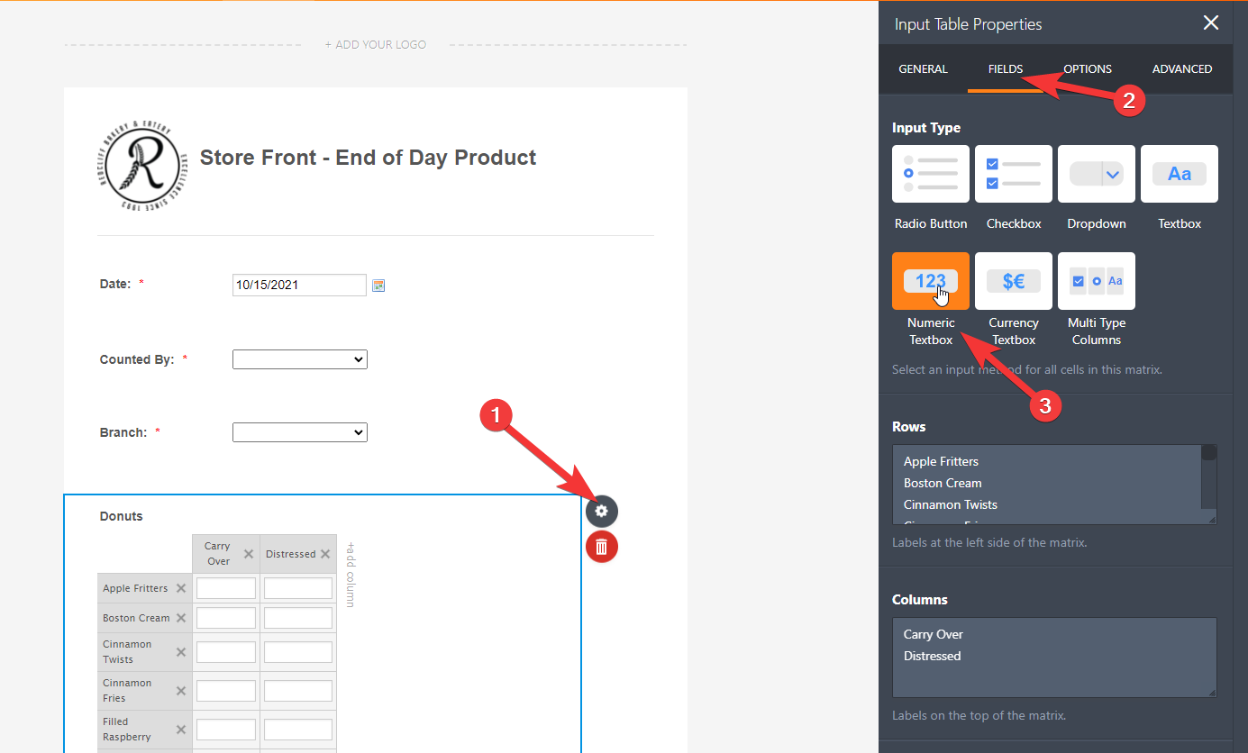Open the Date calendar picker icon

point(378,286)
